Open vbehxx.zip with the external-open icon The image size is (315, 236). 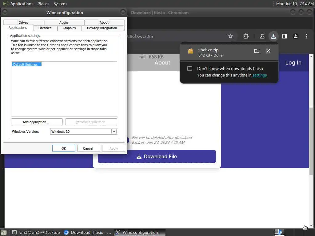268,51
